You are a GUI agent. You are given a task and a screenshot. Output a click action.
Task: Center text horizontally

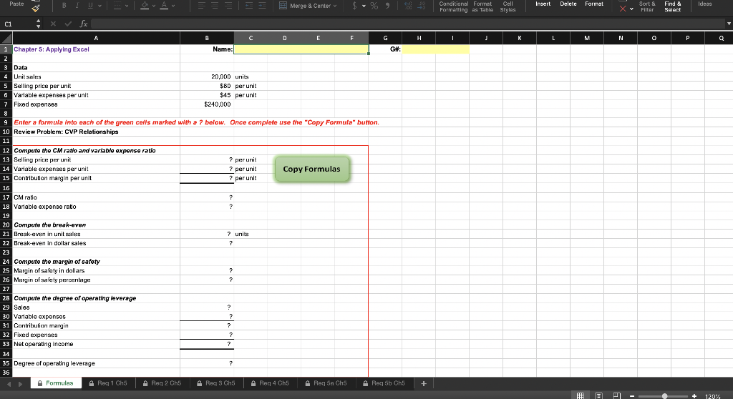coord(215,6)
